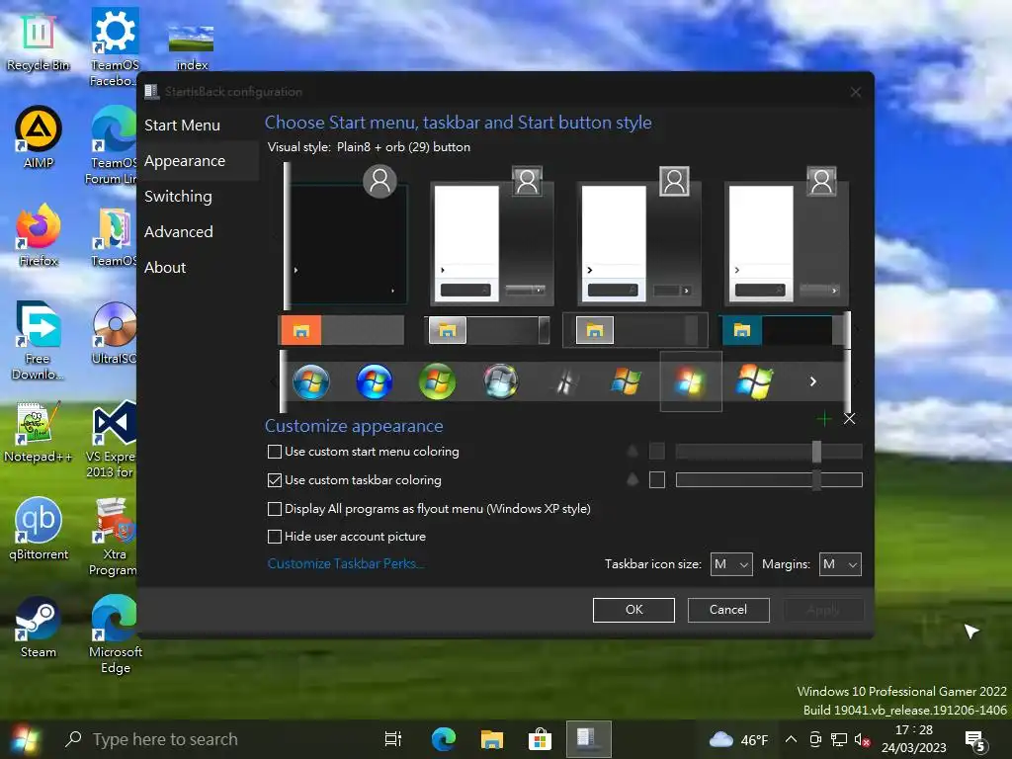Image resolution: width=1012 pixels, height=759 pixels.
Task: Open Task View on the taskbar
Action: [x=393, y=739]
